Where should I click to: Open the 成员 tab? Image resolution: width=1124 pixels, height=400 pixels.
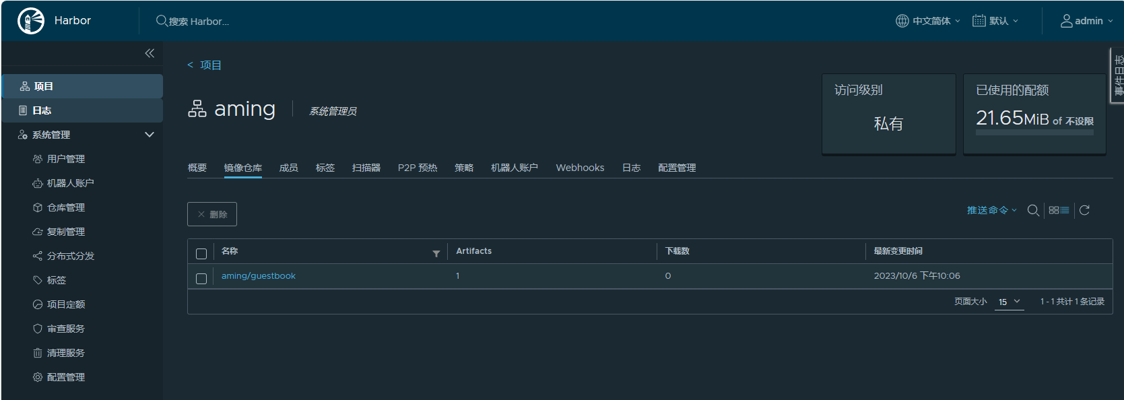pos(289,168)
